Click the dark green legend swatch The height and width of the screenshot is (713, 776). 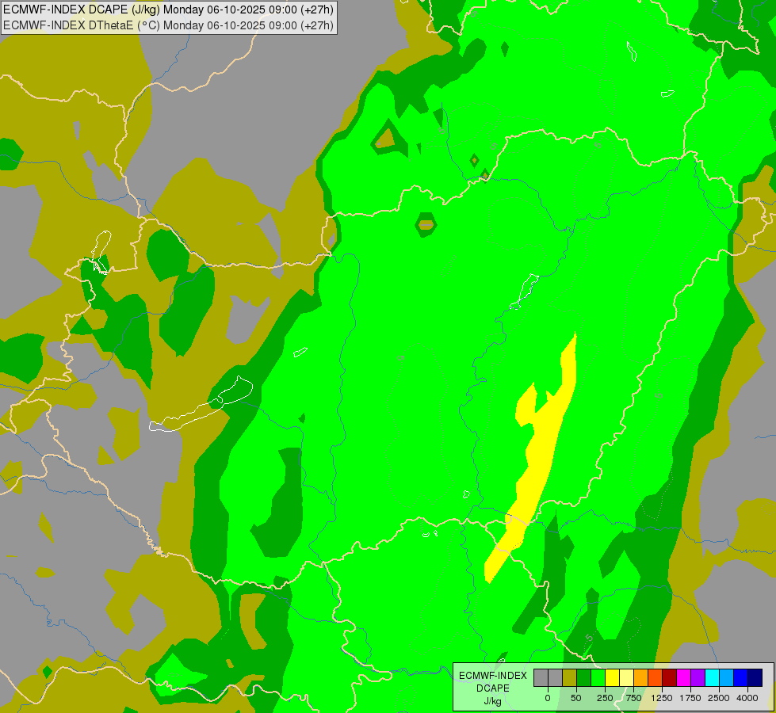click(x=583, y=678)
